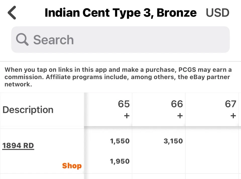Screen dimensions: 241x179
Task: Select the grade 65 column header
Action: coord(124,104)
